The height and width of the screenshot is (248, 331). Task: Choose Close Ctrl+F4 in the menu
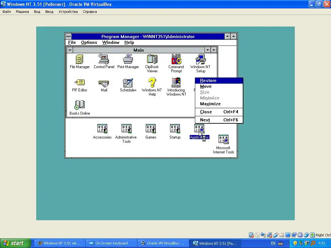click(219, 112)
